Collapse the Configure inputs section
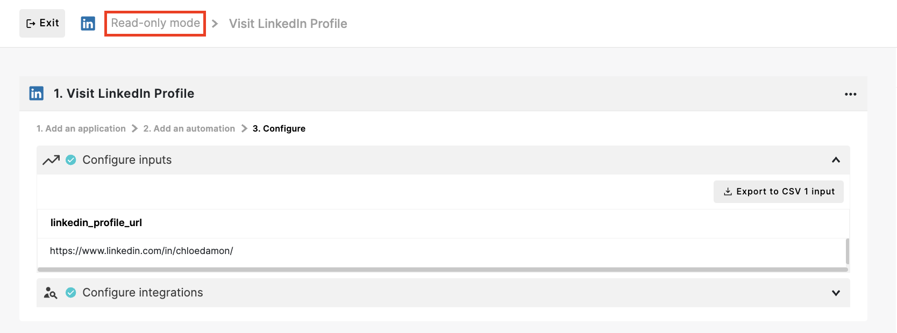 [836, 160]
